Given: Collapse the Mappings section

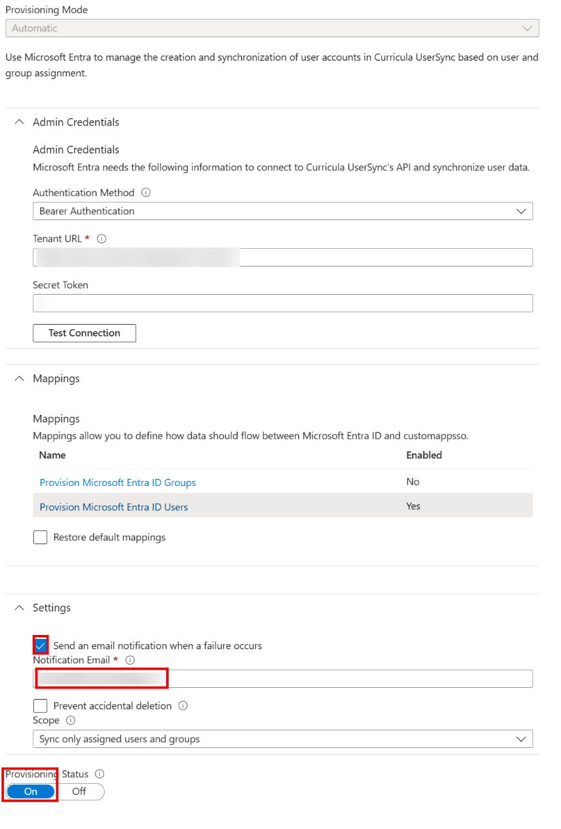Looking at the screenshot, I should point(19,378).
